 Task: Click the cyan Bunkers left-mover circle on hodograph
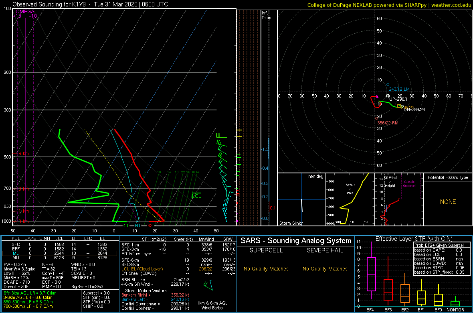tap(388, 85)
